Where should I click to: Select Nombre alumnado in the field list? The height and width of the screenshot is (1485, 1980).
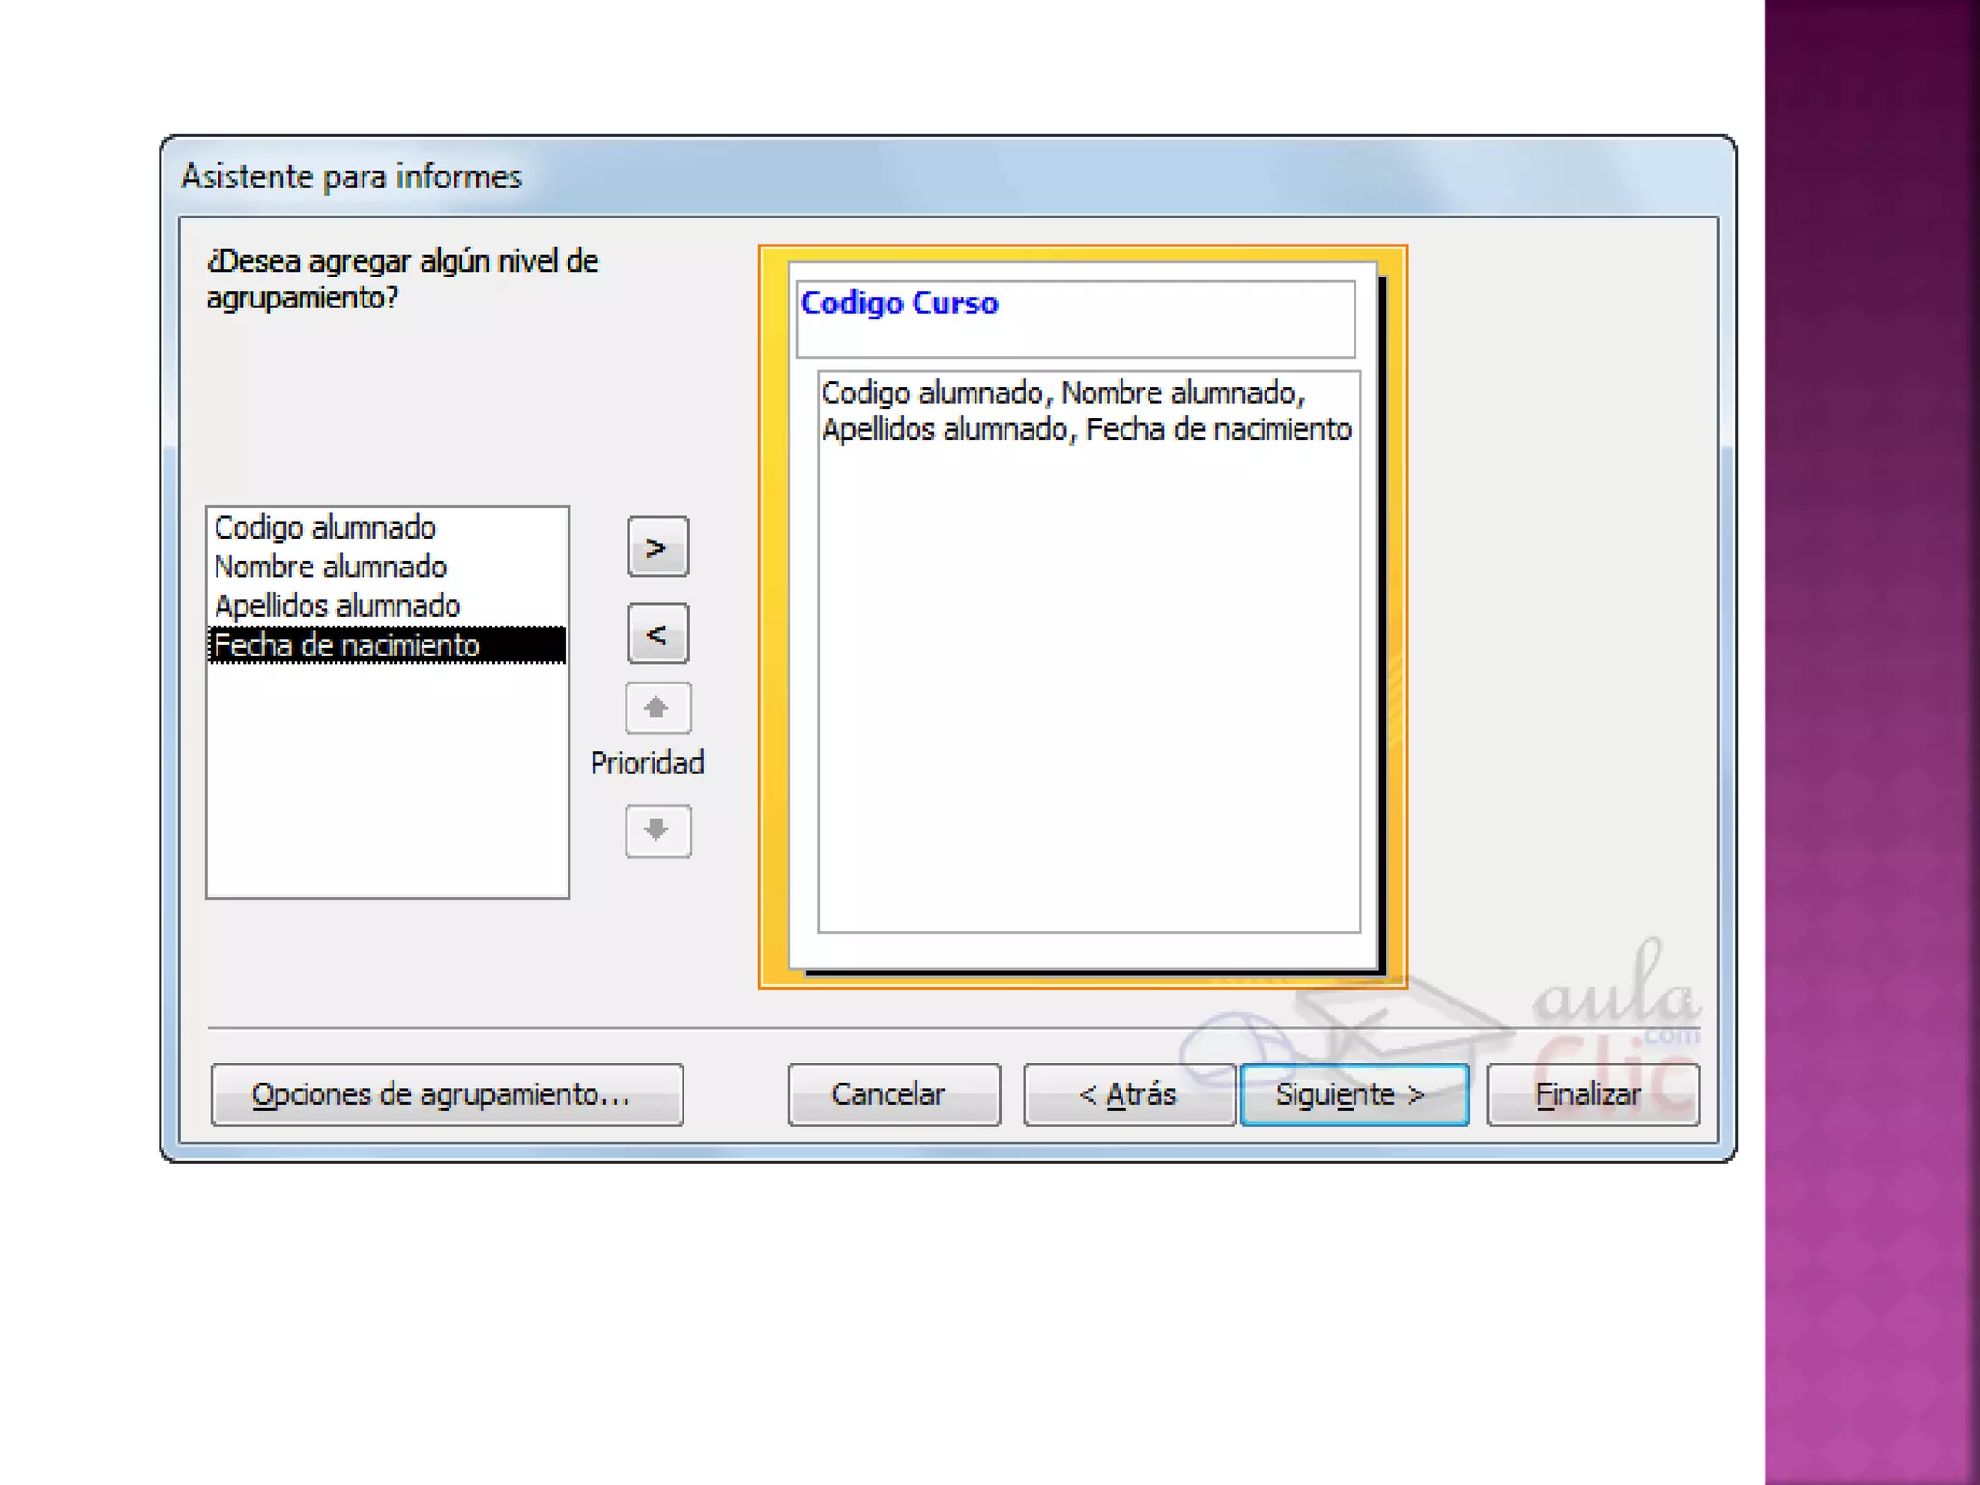[x=330, y=567]
